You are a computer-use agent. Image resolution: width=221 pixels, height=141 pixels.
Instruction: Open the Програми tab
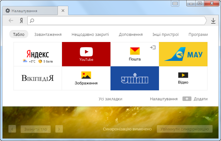click(x=198, y=34)
